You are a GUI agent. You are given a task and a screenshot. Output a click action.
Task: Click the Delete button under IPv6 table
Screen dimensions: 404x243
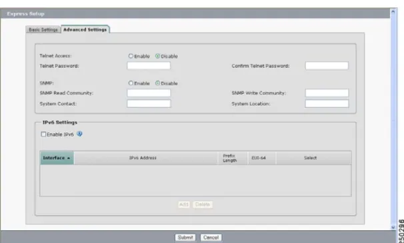pyautogui.click(x=203, y=204)
